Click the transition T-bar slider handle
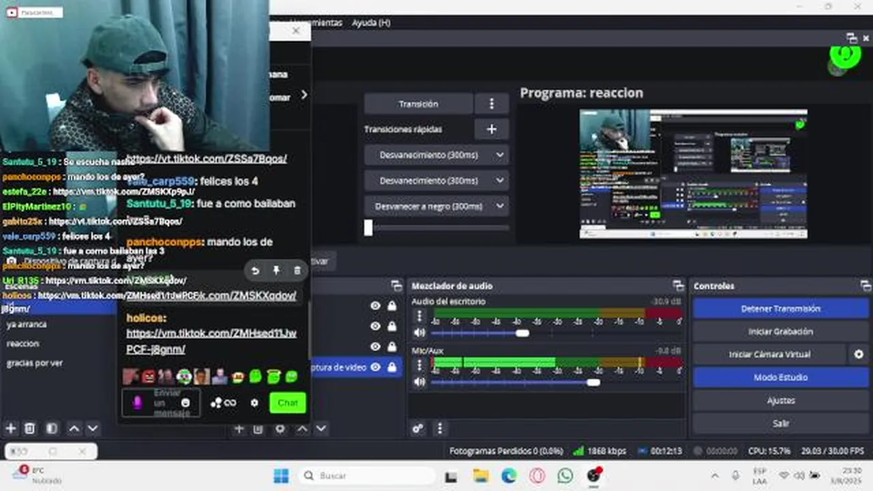The height and width of the screenshot is (491, 873). click(x=368, y=228)
